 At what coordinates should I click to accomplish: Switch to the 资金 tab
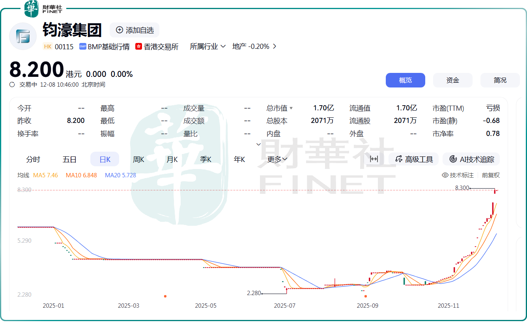(452, 80)
